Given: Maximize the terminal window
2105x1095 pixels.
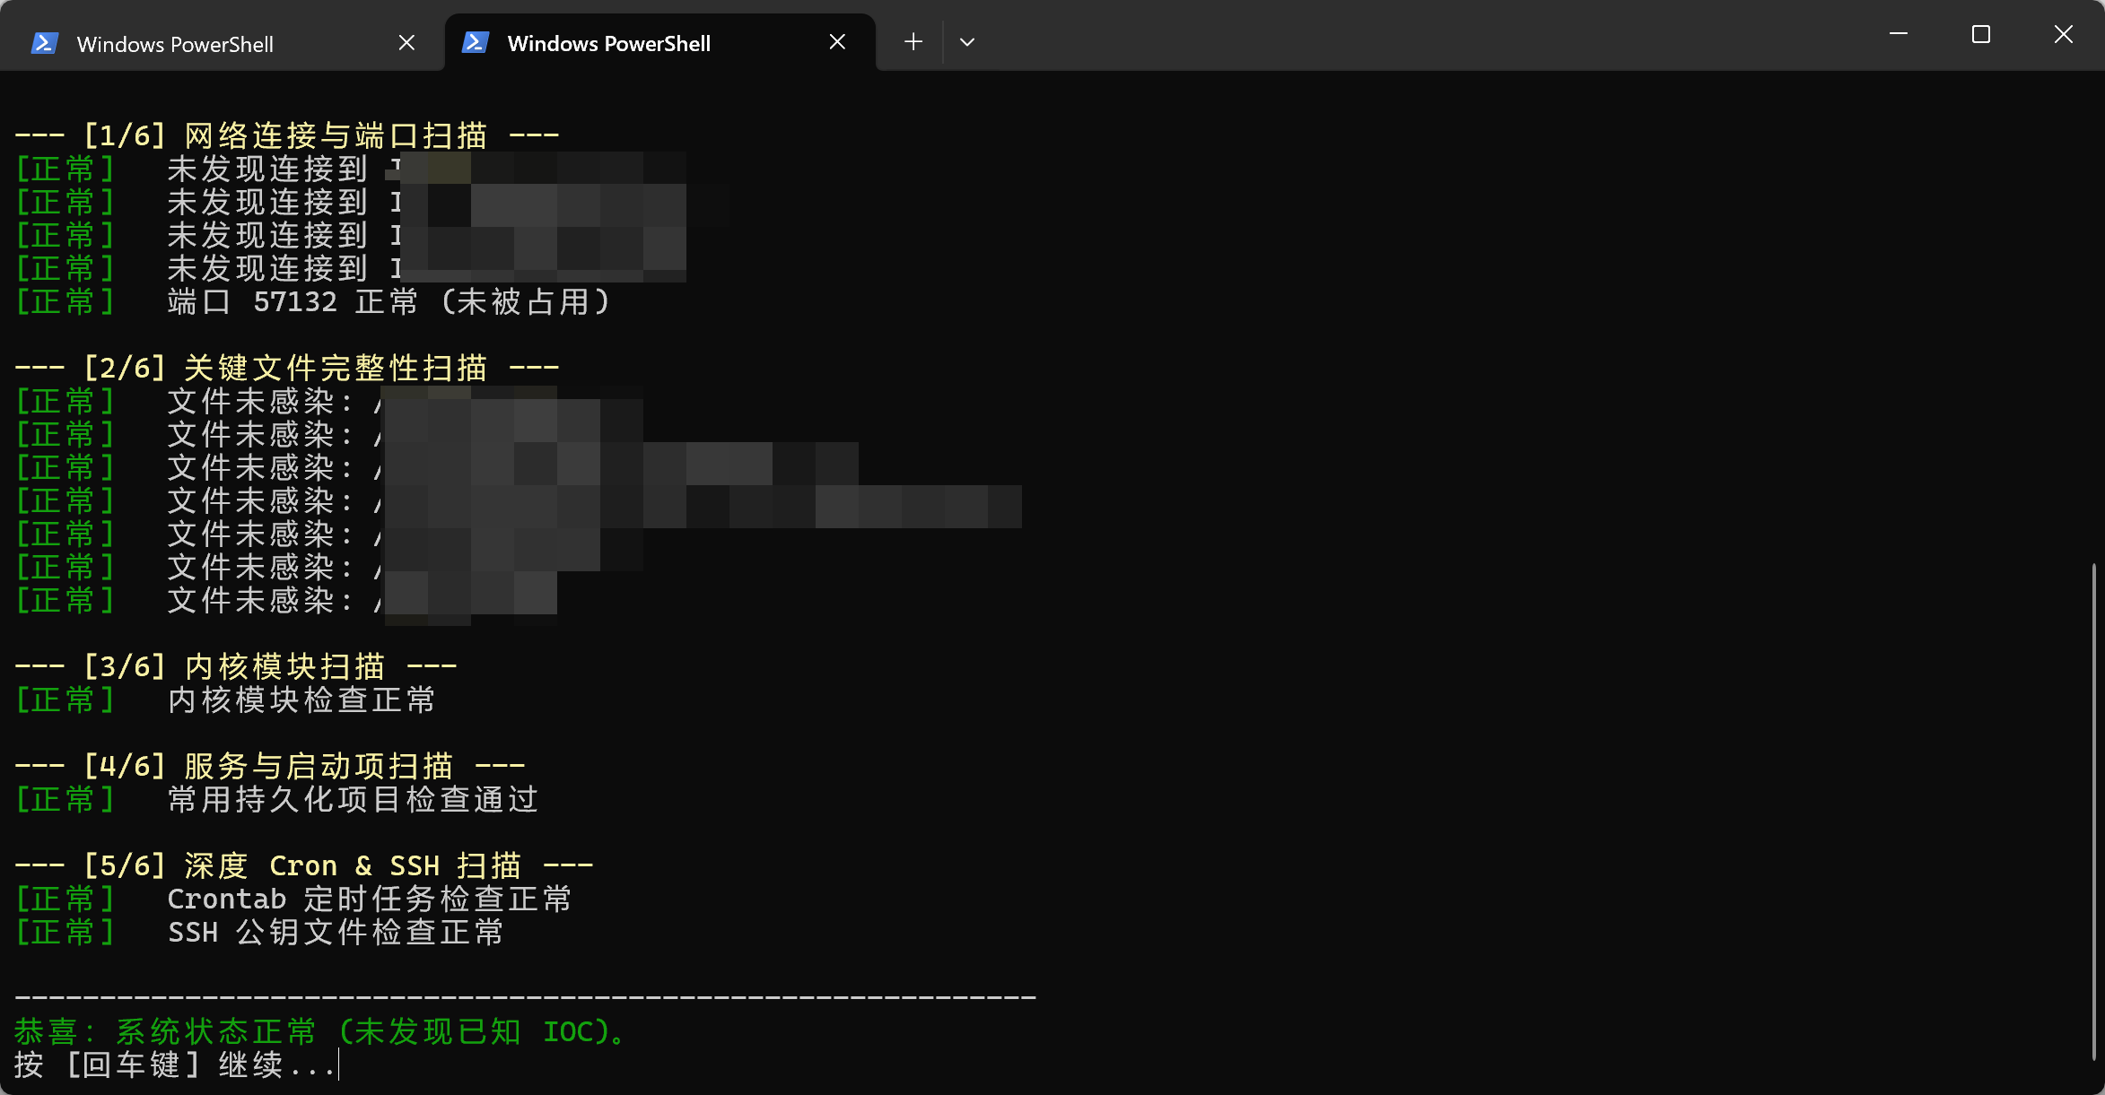Looking at the screenshot, I should point(1981,34).
